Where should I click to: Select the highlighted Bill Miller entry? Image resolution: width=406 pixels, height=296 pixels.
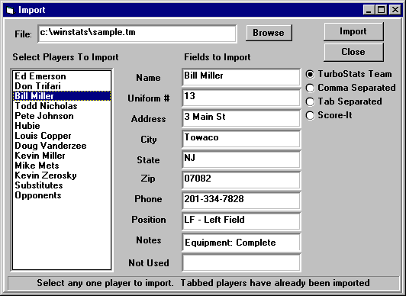click(62, 96)
